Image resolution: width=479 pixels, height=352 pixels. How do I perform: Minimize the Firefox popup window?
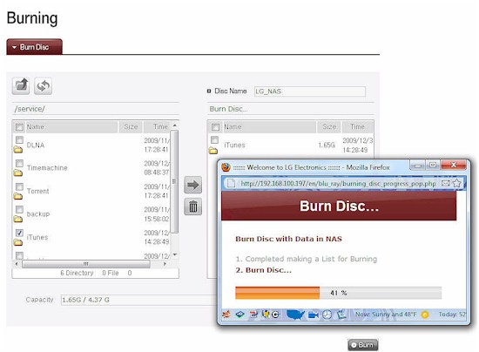pos(418,166)
